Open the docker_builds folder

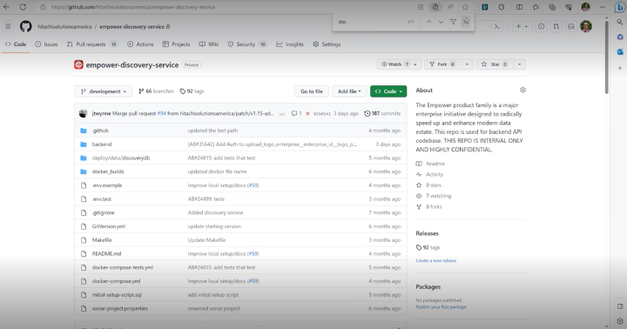pos(108,171)
